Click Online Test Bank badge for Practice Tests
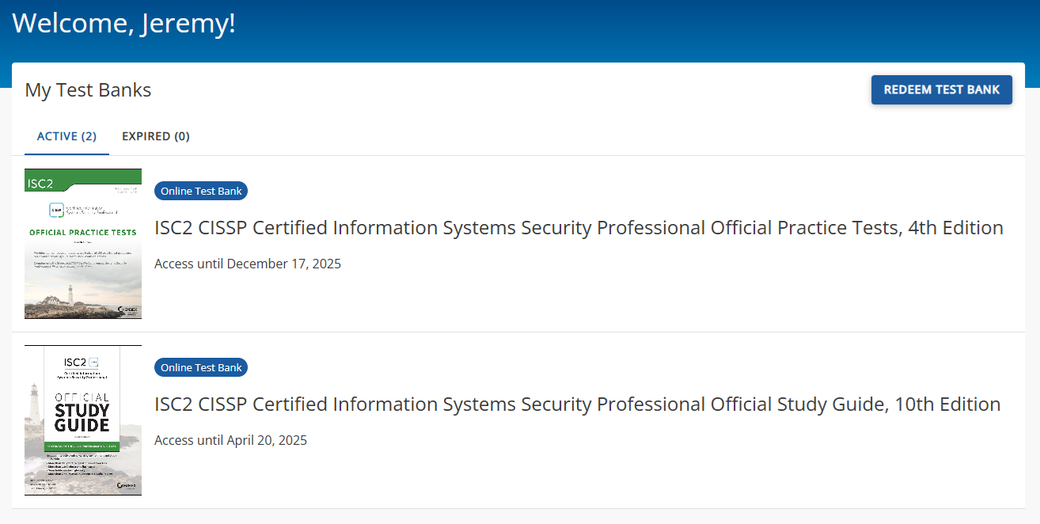Screen dimensions: 1040x524 click(201, 191)
